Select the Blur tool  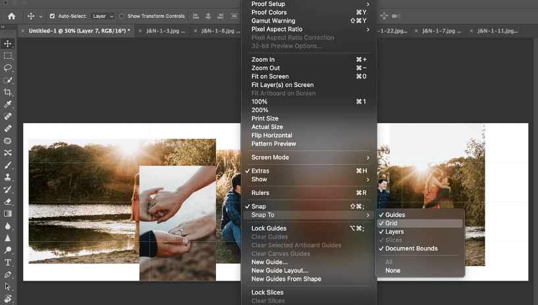[x=7, y=226]
